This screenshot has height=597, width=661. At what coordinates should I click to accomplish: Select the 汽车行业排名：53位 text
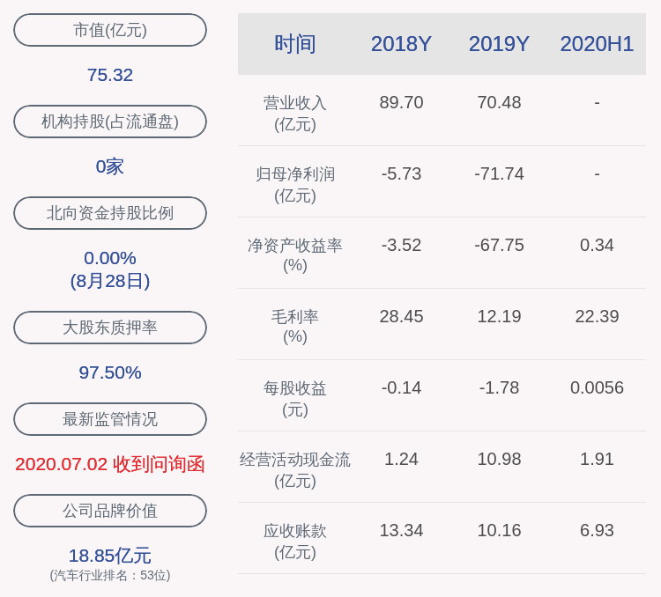110,575
